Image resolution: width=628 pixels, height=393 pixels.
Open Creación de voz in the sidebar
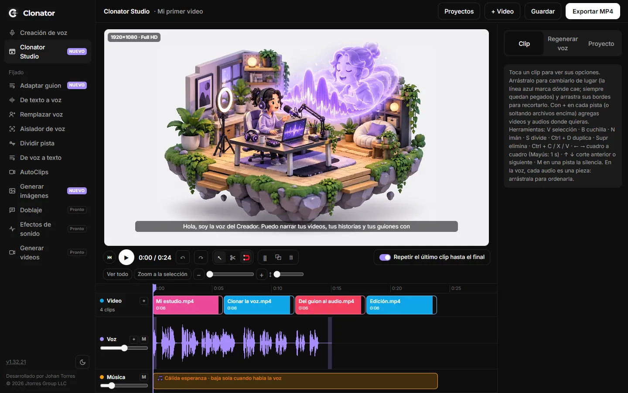point(48,33)
